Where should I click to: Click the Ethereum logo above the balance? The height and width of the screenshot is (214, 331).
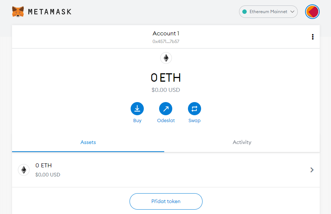[166, 58]
